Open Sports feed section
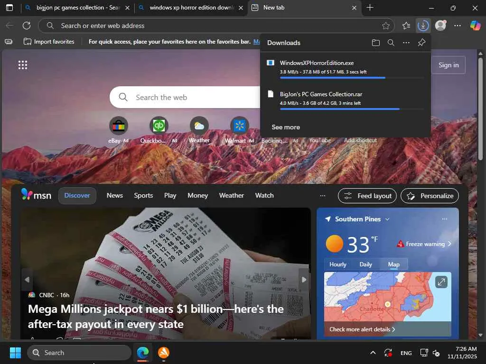Viewport: 486px width, 364px height. click(x=143, y=196)
